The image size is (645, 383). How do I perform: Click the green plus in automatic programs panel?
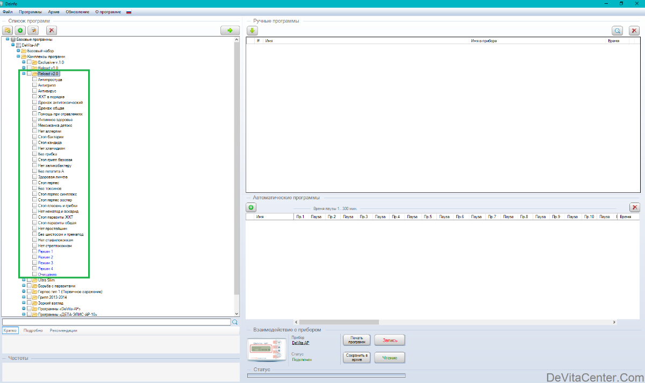pyautogui.click(x=252, y=207)
